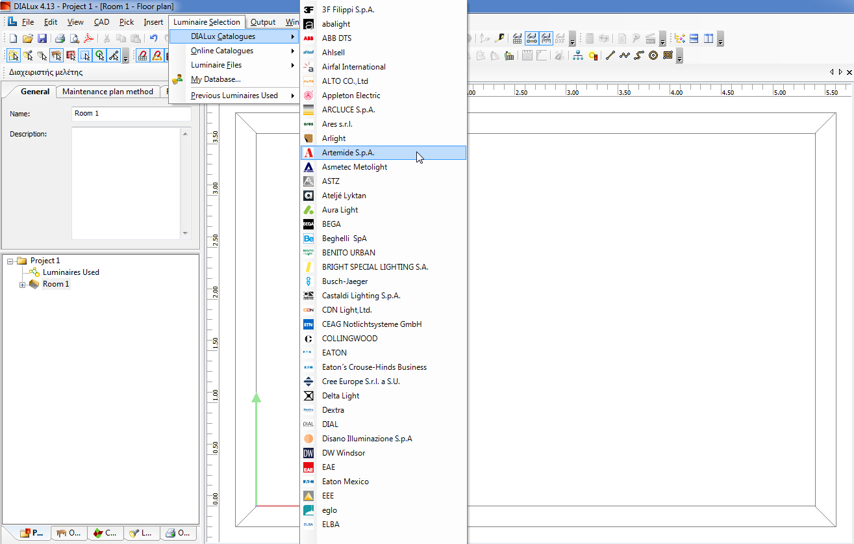Switch to the Luminaires tab with the flashlight icon
This screenshot has height=544, width=854.
tap(142, 533)
